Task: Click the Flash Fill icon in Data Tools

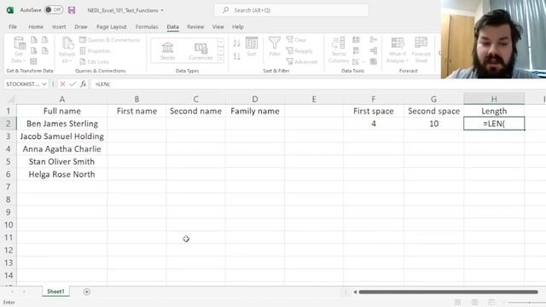Action: click(356, 40)
